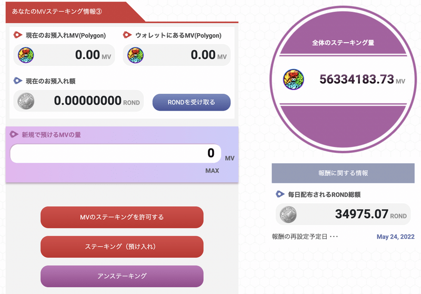Click red tag icon next to ウォレットにあるMV

127,35
